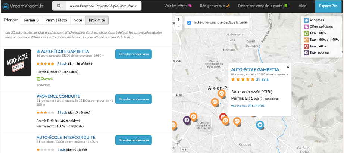
Task: Sort by Permis Moto
Action: point(56,20)
